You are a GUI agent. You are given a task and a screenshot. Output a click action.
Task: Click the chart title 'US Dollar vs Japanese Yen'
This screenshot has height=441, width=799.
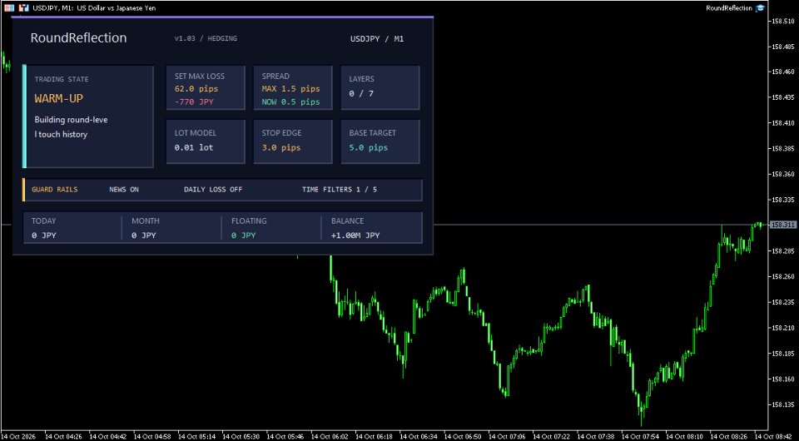click(x=117, y=8)
